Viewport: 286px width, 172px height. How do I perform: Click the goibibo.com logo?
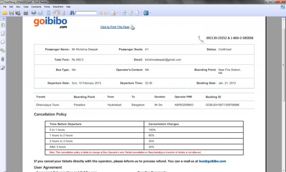pos(50,23)
